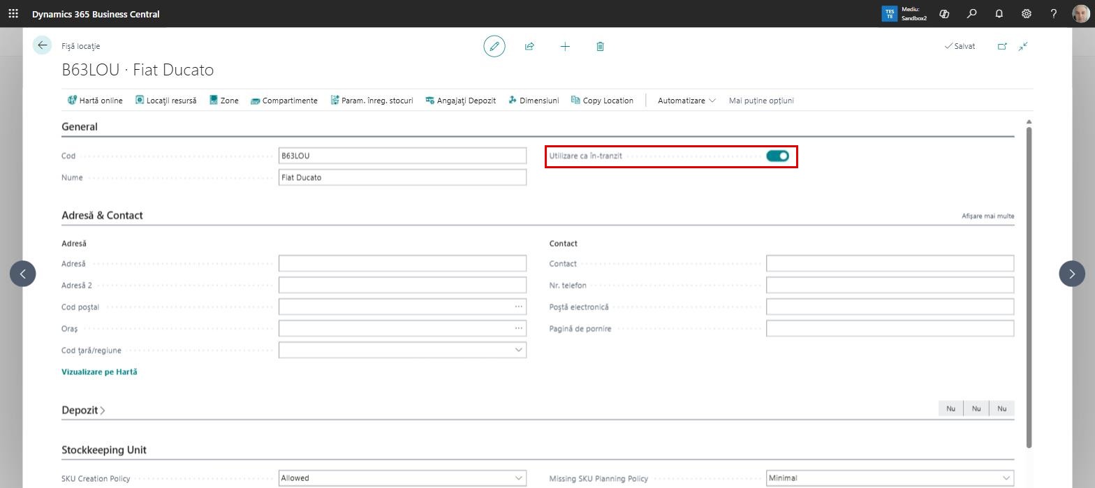This screenshot has height=488, width=1095.
Task: Open the Automatizare menu
Action: (686, 101)
